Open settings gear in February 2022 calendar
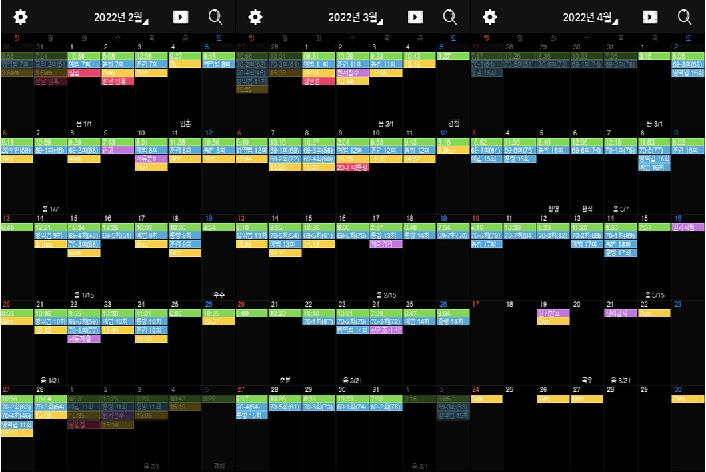 [x=21, y=17]
